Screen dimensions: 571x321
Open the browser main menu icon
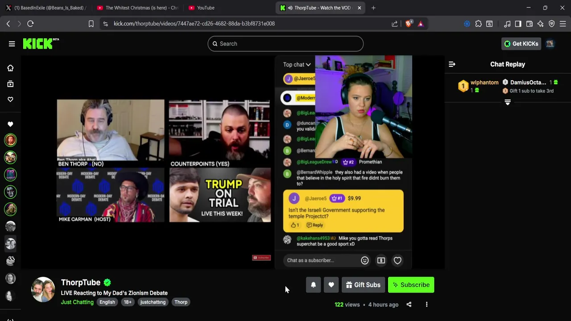pos(563,24)
